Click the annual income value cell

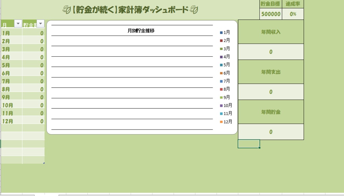[x=271, y=52]
